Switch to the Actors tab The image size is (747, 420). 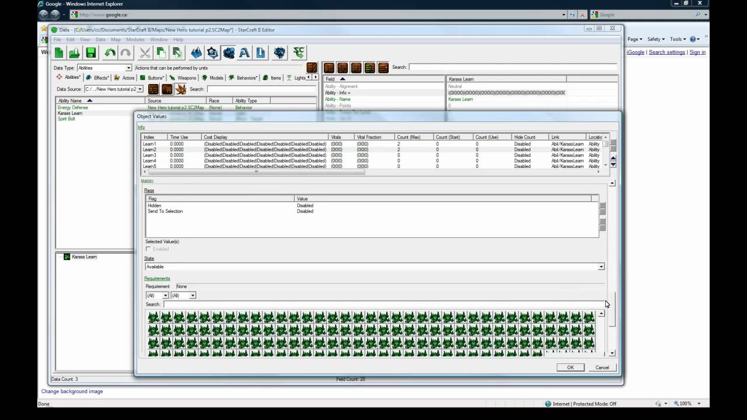(x=125, y=78)
